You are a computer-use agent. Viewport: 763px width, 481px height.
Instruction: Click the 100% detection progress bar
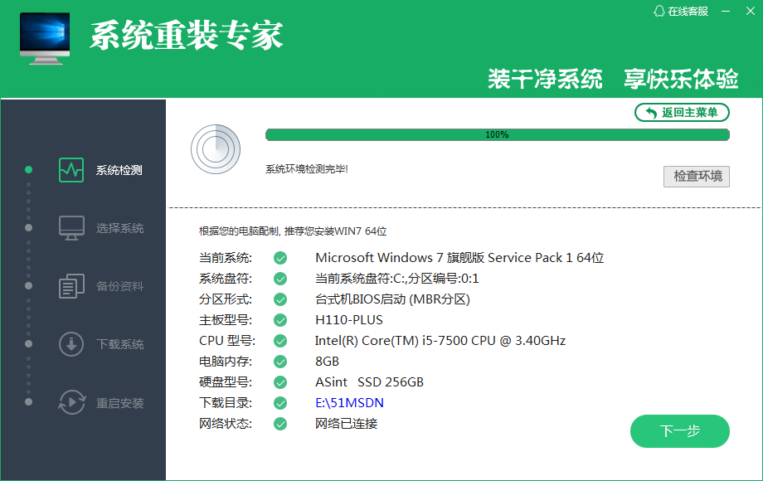pos(497,134)
